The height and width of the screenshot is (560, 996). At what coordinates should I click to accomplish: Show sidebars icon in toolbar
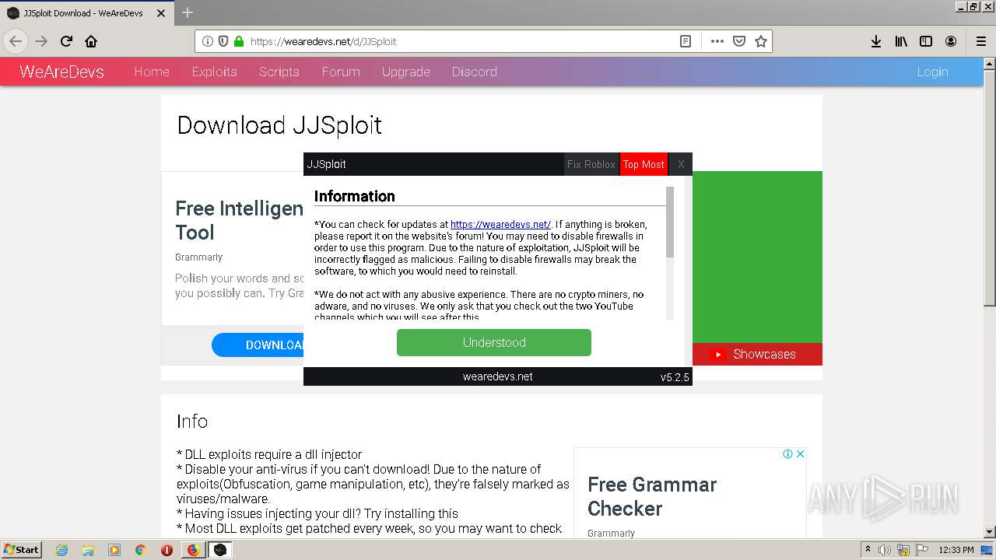point(926,41)
